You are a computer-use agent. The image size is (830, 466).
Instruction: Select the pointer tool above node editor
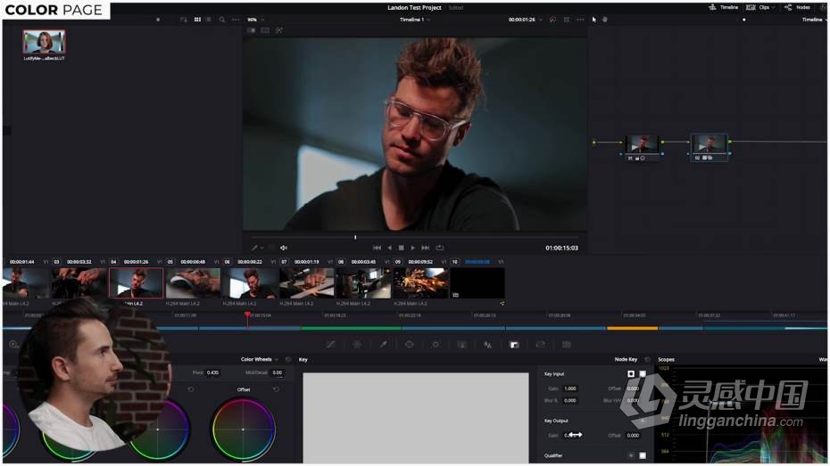(x=593, y=20)
